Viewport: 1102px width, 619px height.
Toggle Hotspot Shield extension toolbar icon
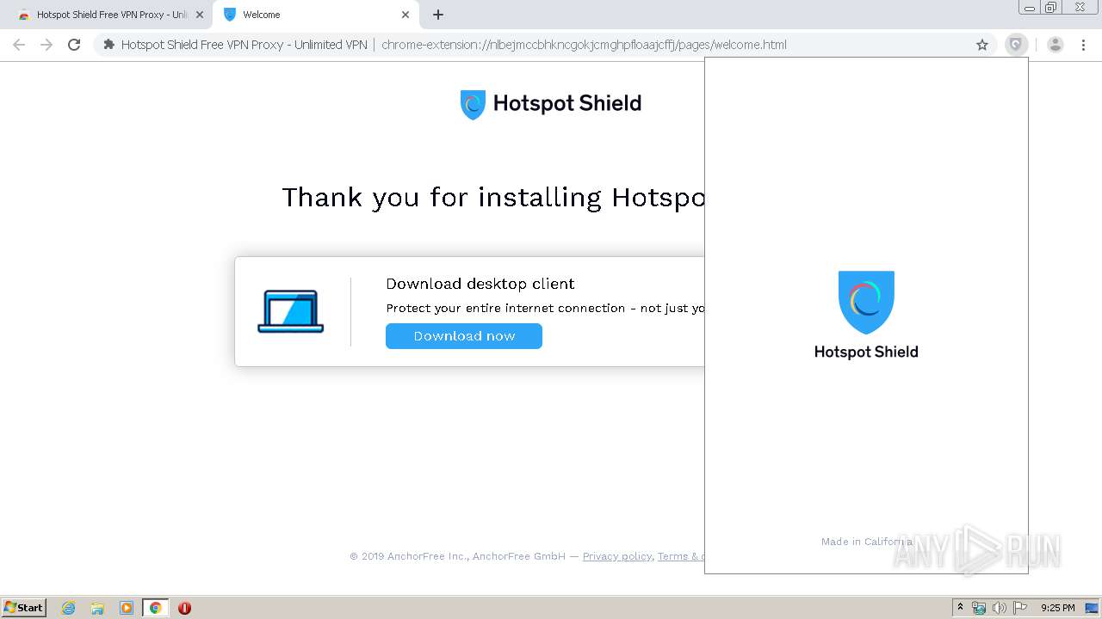click(1017, 45)
